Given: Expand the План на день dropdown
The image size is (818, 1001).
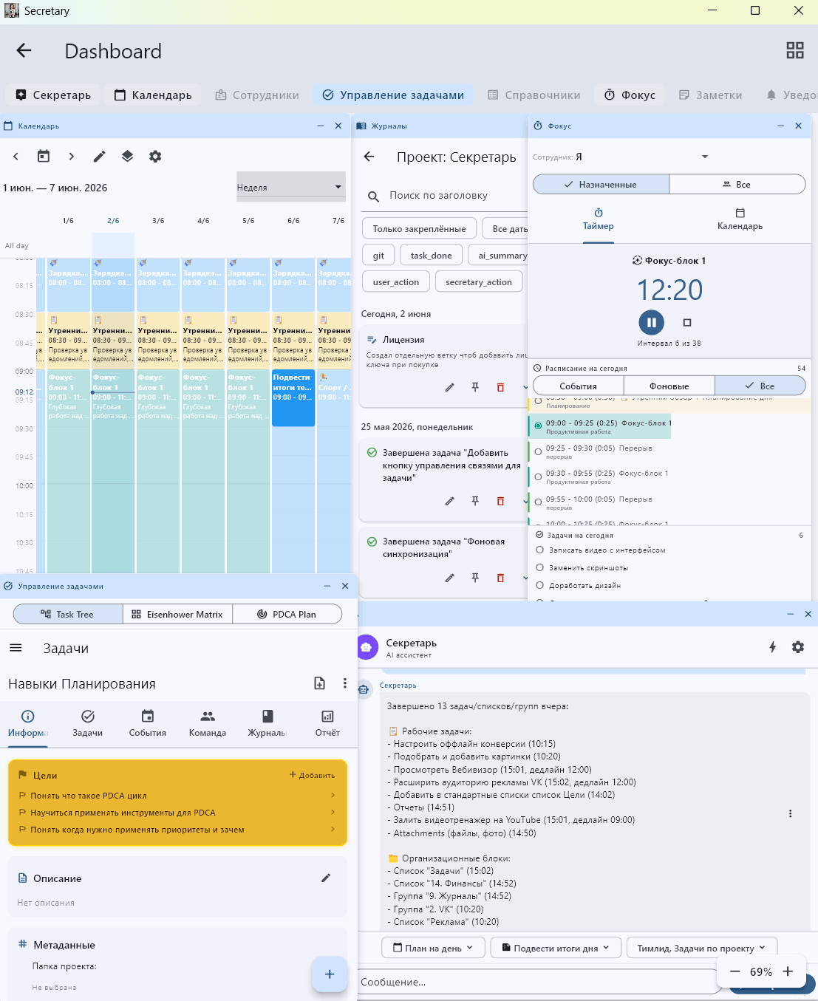Looking at the screenshot, I should [433, 948].
